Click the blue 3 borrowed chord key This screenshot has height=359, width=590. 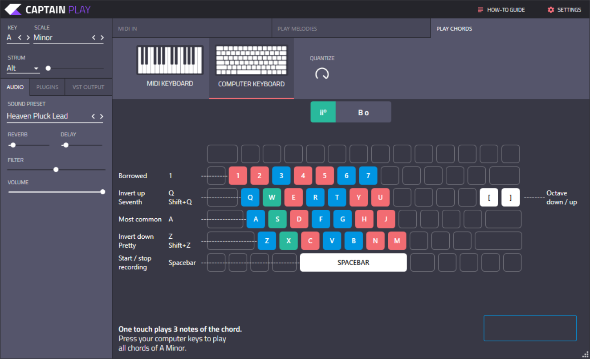(281, 175)
